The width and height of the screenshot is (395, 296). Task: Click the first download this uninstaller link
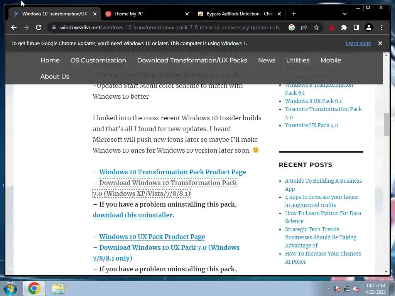coord(133,215)
